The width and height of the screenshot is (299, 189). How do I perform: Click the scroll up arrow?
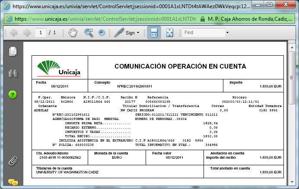pos(292,47)
